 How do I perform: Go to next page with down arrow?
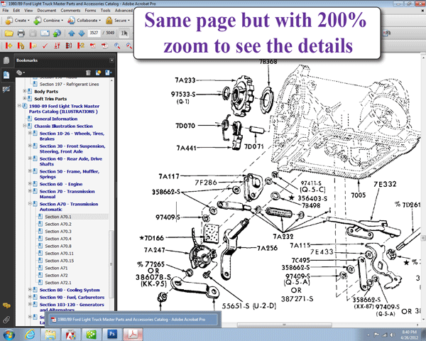82,33
